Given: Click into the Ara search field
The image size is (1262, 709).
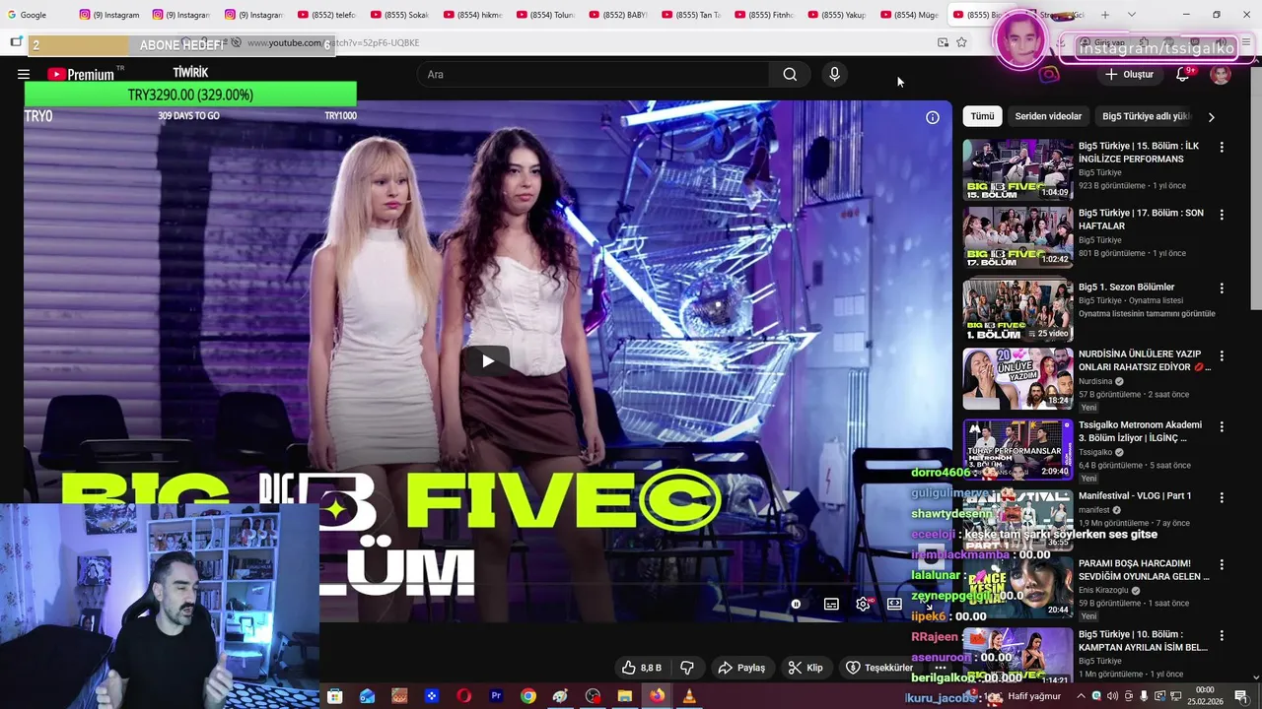Looking at the screenshot, I should [x=594, y=74].
